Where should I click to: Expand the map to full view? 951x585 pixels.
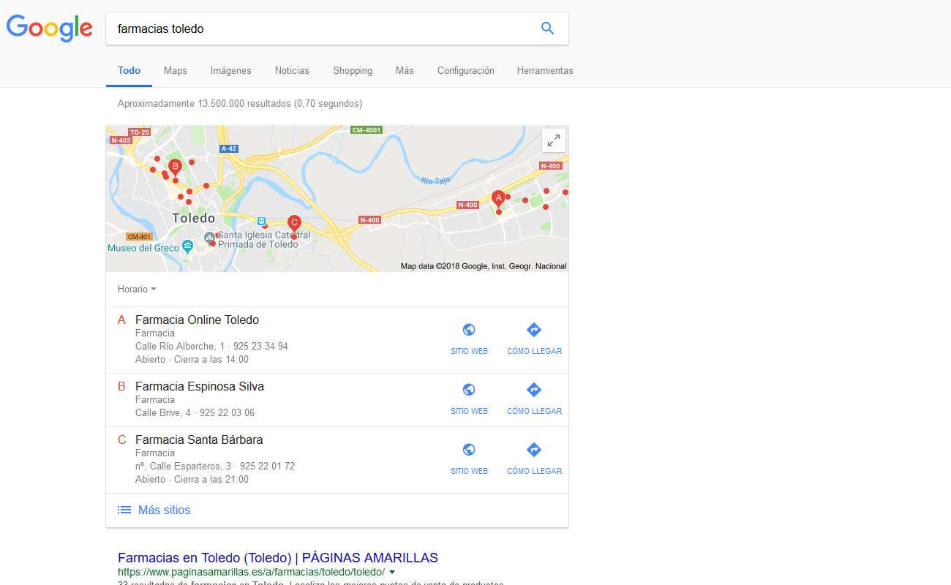(x=554, y=140)
